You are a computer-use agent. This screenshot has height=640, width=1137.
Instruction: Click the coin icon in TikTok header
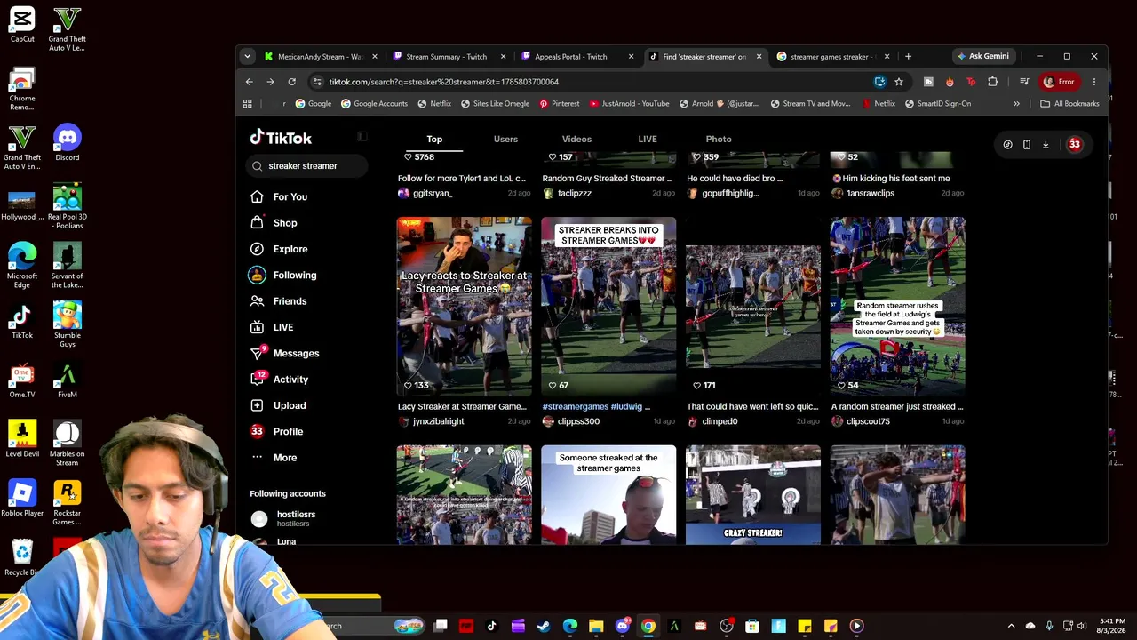1007,144
